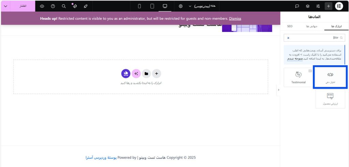This screenshot has width=349, height=167.
Task: Dismiss the restricted content notice
Action: tap(235, 18)
